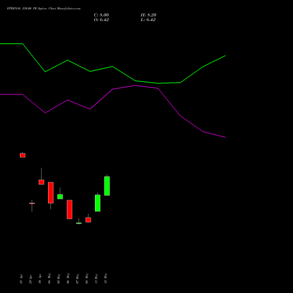Click the close value C: 8.00
293x293 pixels.
pyautogui.click(x=101, y=15)
